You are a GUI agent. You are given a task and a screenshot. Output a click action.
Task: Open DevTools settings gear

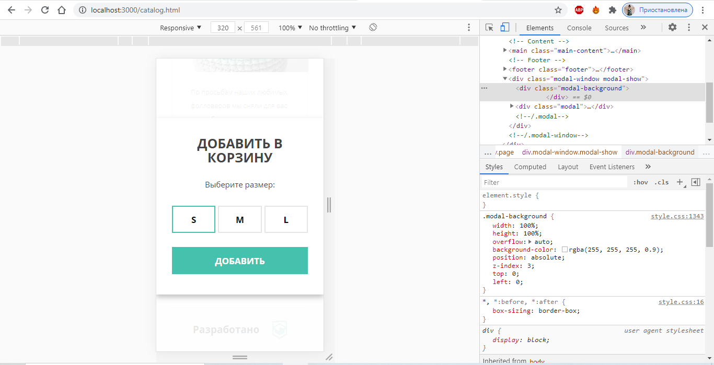pos(673,28)
